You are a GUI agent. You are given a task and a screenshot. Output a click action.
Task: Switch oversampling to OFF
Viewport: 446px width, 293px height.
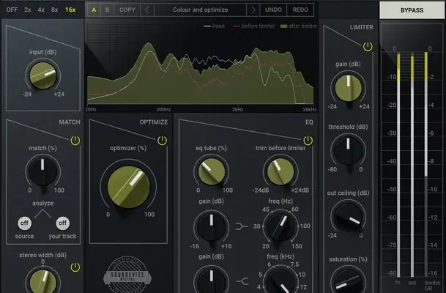(12, 10)
